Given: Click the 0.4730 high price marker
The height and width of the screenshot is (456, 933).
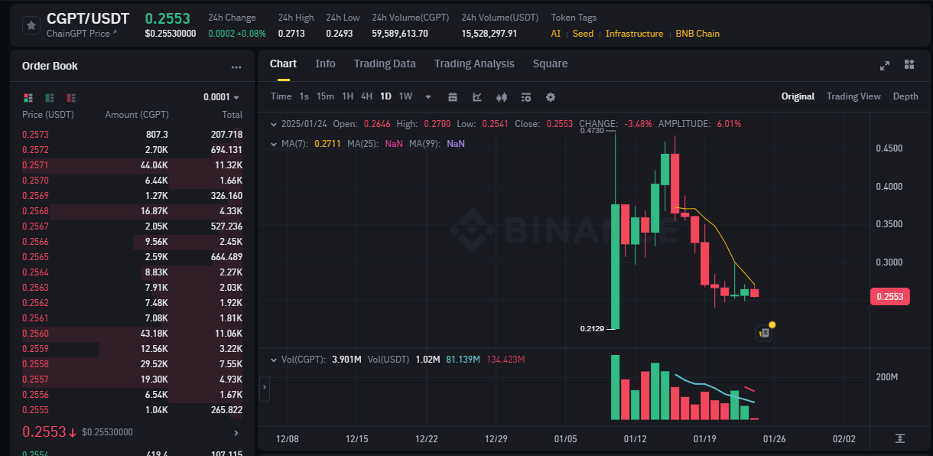Looking at the screenshot, I should (592, 131).
